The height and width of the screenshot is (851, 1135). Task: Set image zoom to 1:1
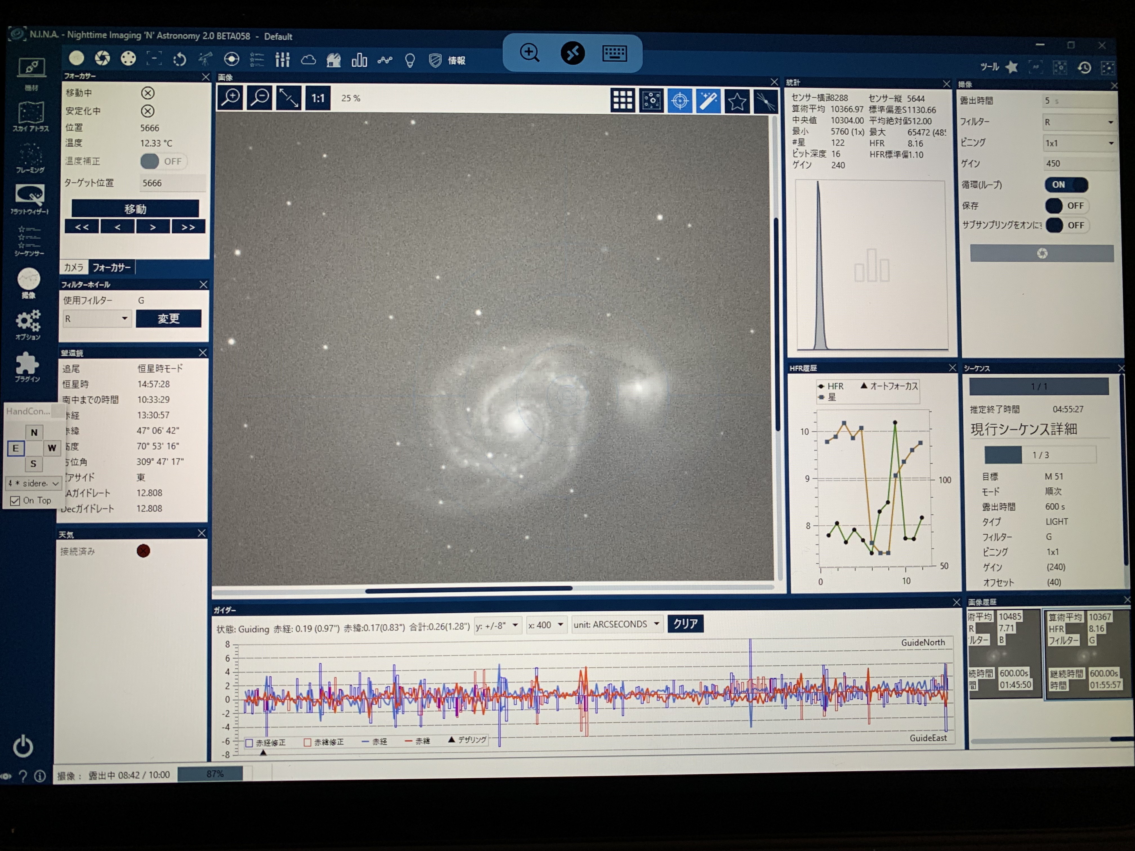pos(318,98)
